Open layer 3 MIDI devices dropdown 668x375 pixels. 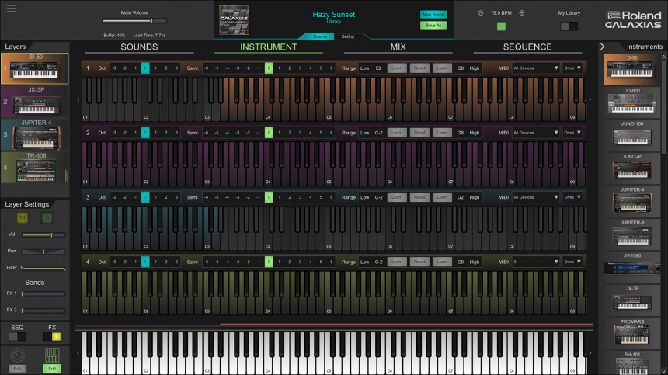535,197
